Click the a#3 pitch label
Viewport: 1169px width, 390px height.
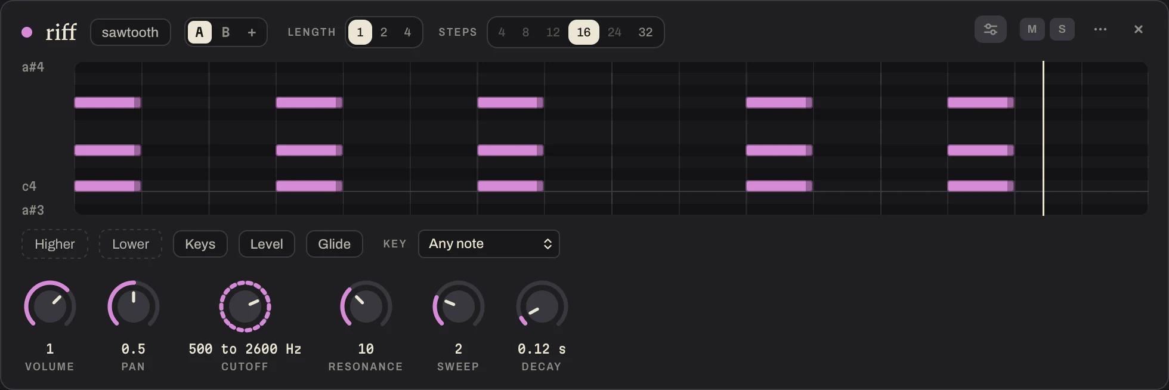pyautogui.click(x=33, y=211)
